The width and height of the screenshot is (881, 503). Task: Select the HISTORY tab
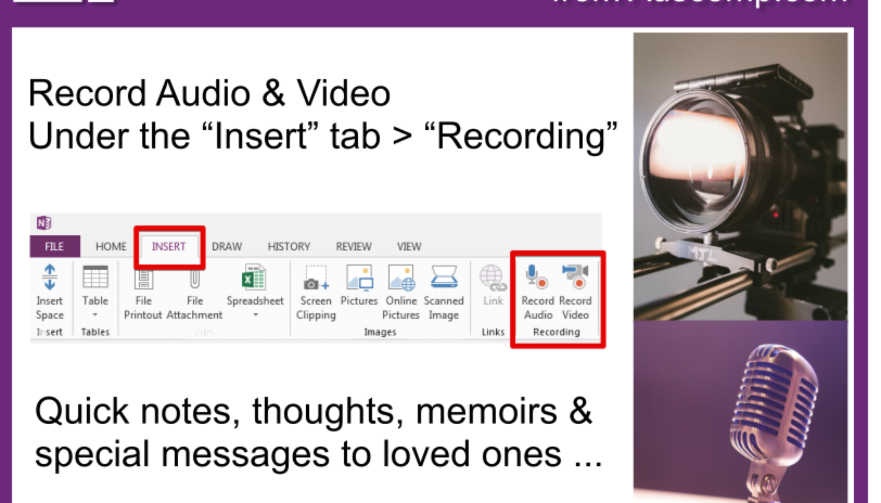click(x=289, y=246)
